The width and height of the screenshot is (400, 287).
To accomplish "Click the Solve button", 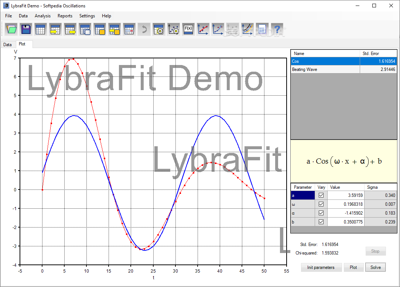I will tap(376, 267).
